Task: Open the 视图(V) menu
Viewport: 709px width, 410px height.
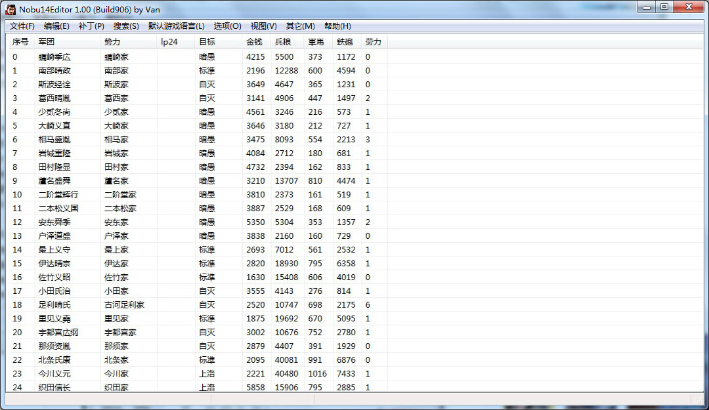Action: pos(264,26)
